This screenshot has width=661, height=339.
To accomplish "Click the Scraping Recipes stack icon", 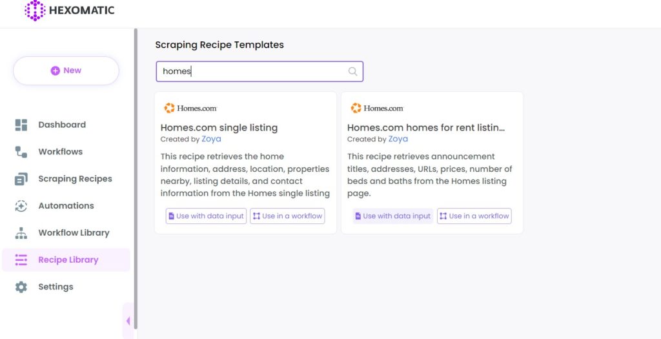I will (21, 179).
